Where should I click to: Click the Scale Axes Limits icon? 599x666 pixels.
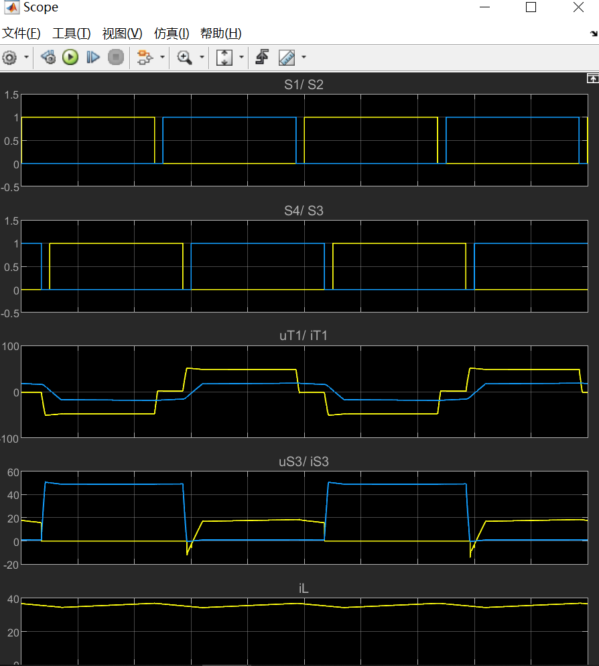pos(224,57)
